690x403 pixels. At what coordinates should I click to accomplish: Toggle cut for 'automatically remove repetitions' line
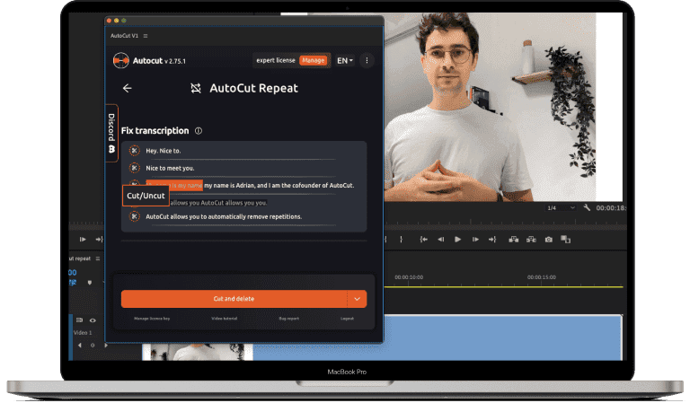pyautogui.click(x=134, y=216)
